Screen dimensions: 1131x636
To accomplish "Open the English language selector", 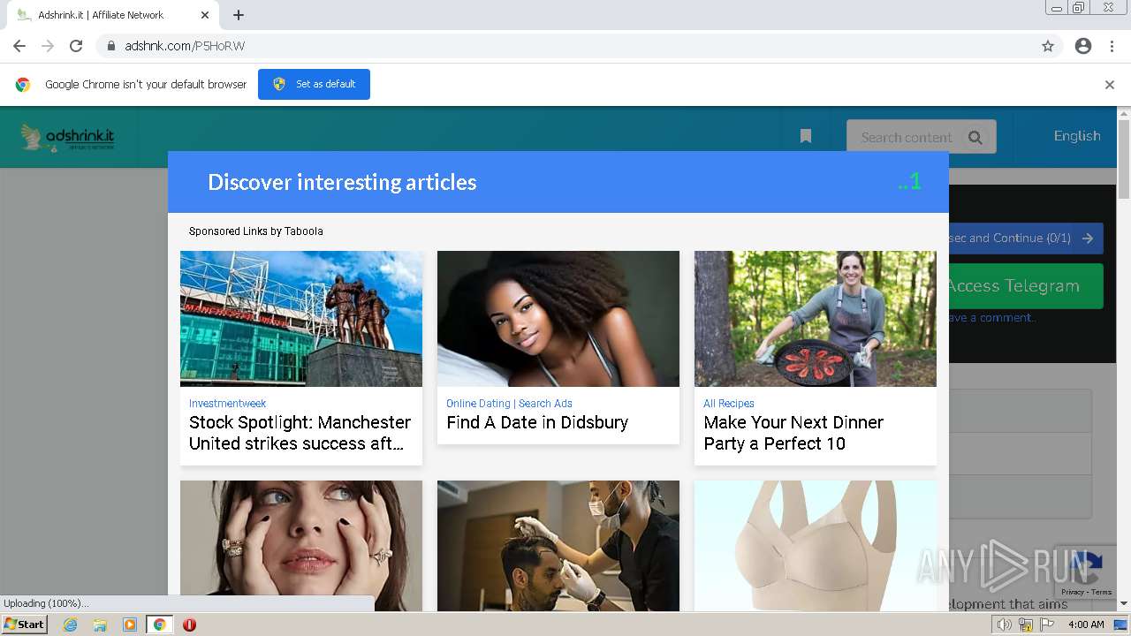I will (x=1077, y=136).
